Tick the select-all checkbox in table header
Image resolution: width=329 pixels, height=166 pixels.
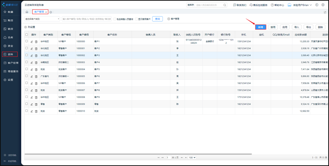(26, 35)
